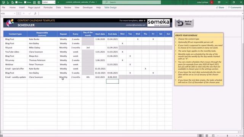Click the content calendar logo icon
This screenshot has height=137, width=244.
click(x=10, y=23)
